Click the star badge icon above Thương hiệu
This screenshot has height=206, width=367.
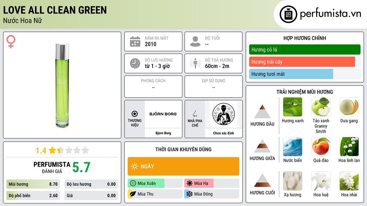(x=135, y=114)
